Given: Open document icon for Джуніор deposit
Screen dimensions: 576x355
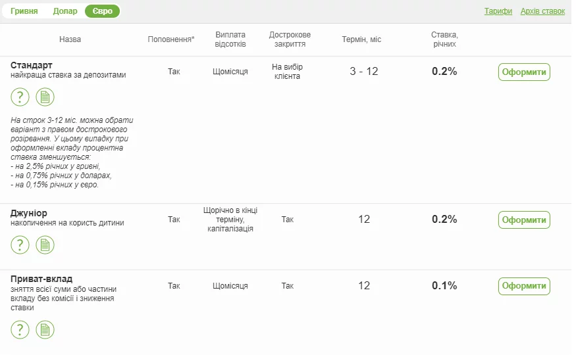Looking at the screenshot, I should point(45,245).
